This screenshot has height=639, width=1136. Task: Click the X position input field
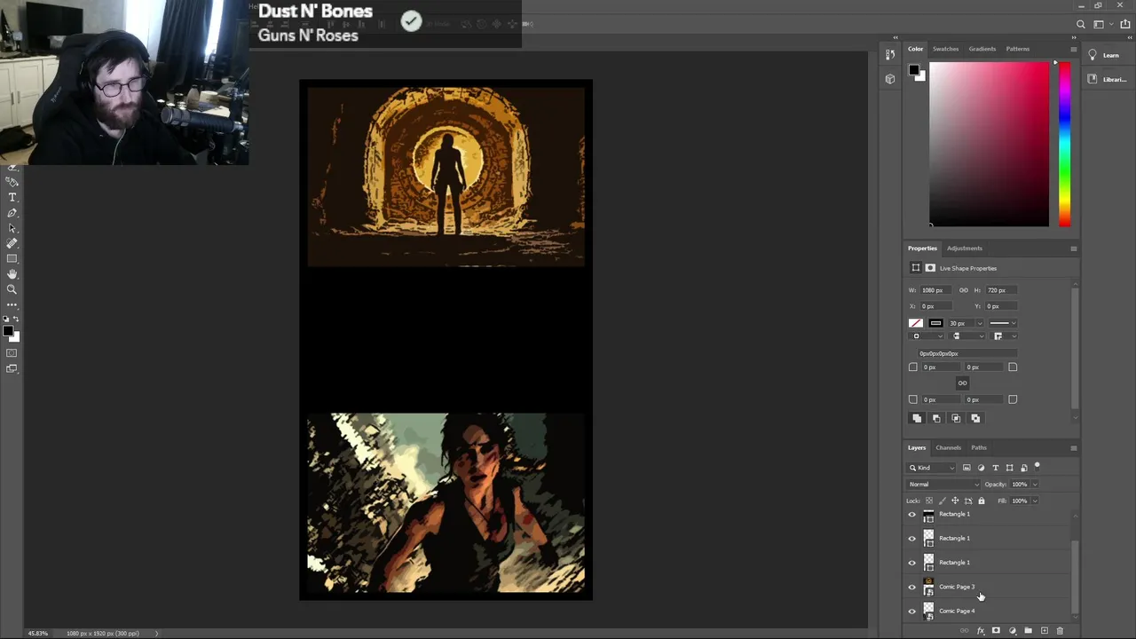935,306
